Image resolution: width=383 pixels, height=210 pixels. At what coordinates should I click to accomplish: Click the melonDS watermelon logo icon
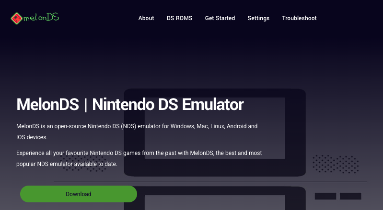coord(17,18)
